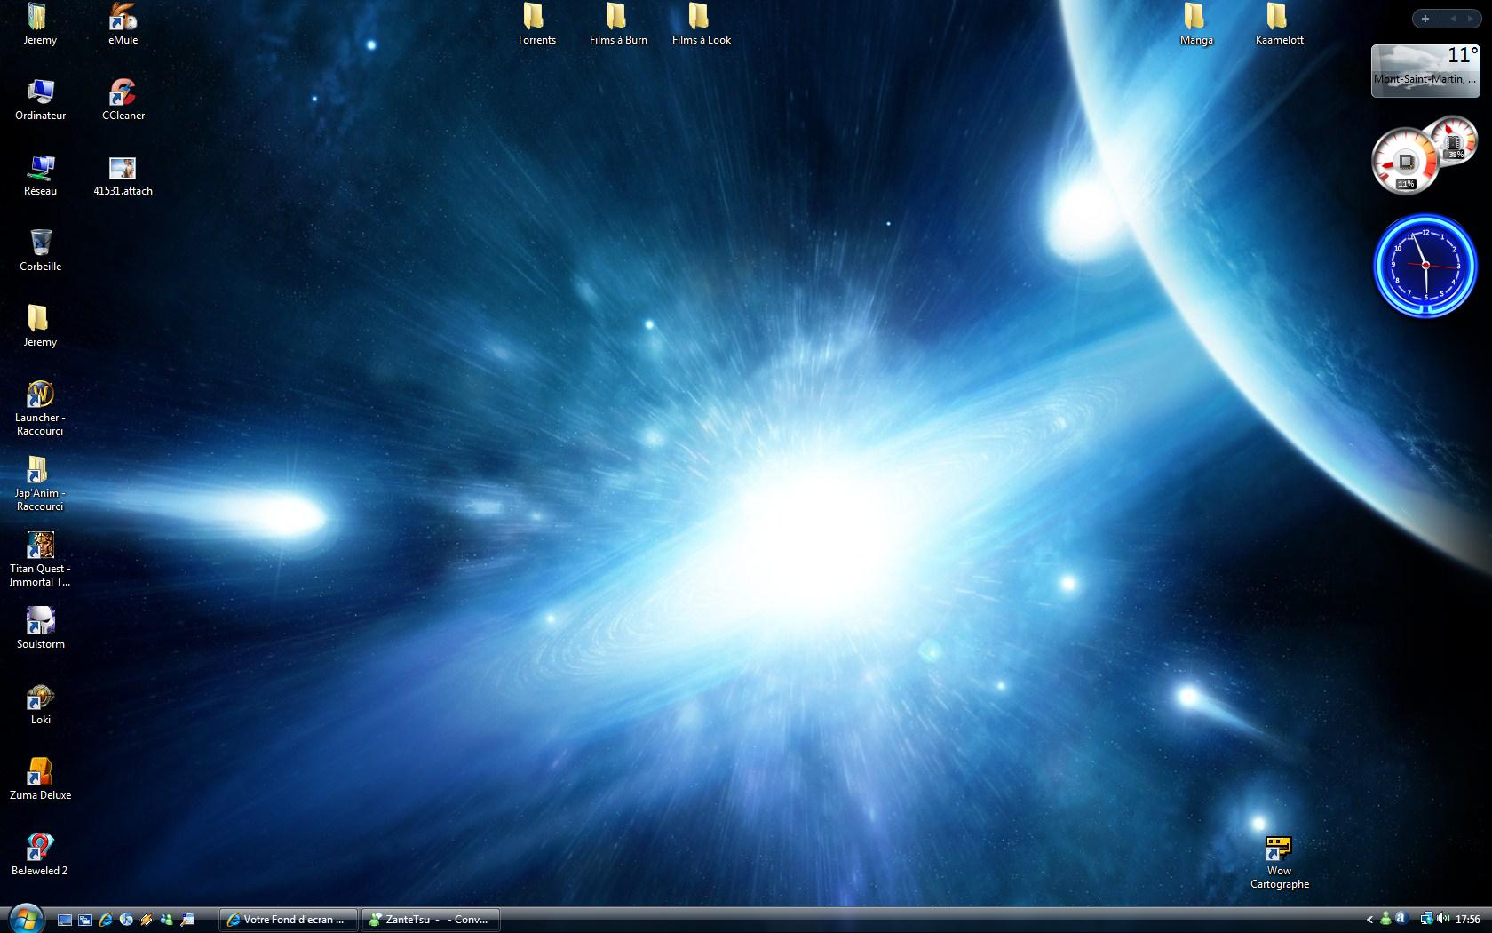Show hidden tray icons arrow
This screenshot has width=1492, height=933.
pyautogui.click(x=1369, y=920)
